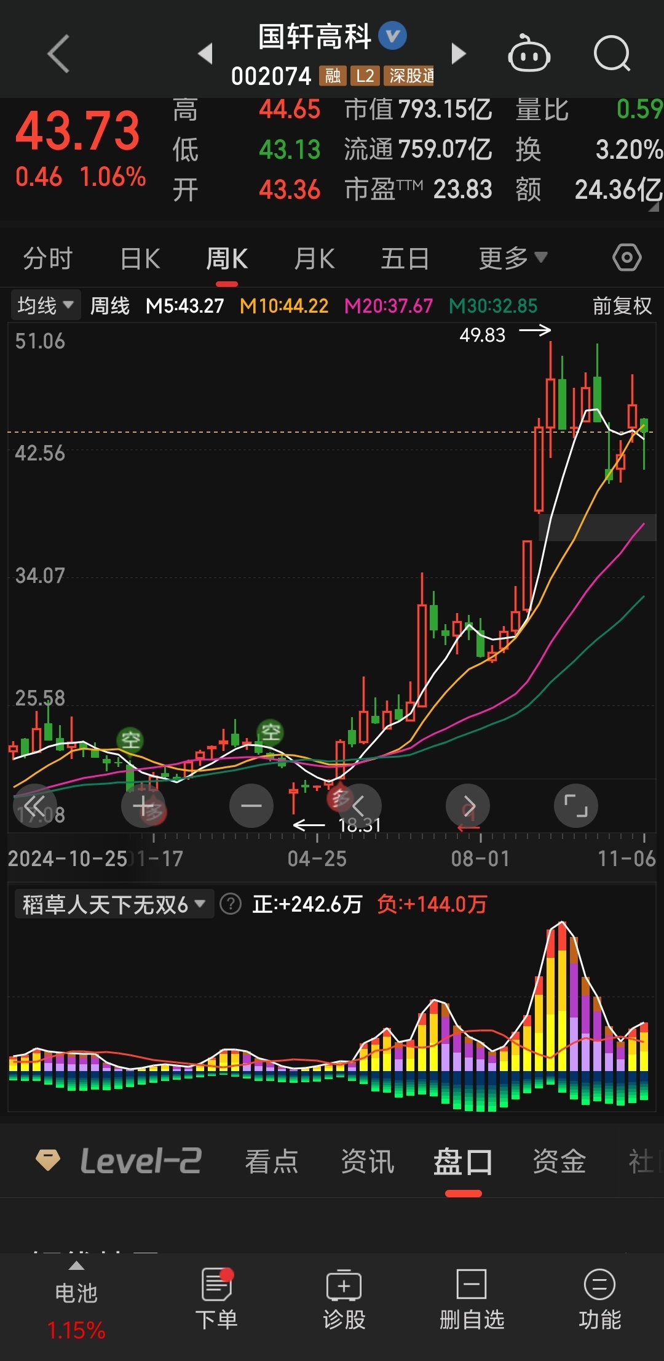Switch to previous stock with left triangle
Image resolution: width=664 pixels, height=1361 pixels.
pos(205,54)
